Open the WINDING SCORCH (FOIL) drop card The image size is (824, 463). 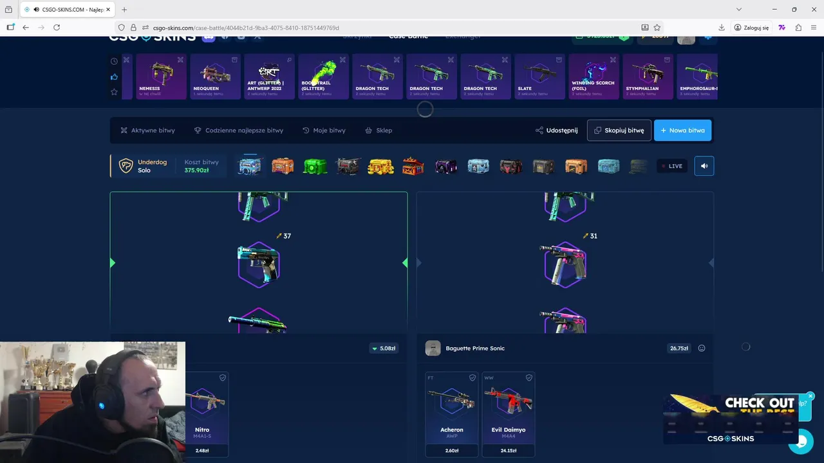pos(594,77)
